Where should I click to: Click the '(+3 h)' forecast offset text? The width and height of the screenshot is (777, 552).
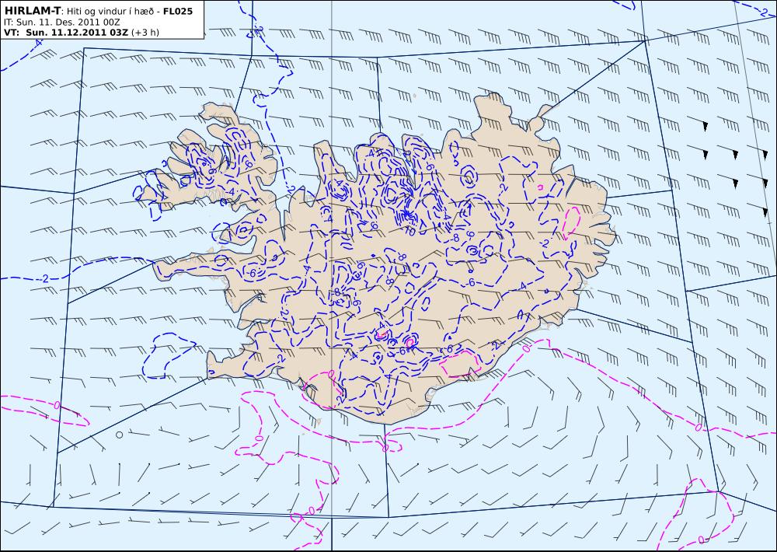pos(145,33)
